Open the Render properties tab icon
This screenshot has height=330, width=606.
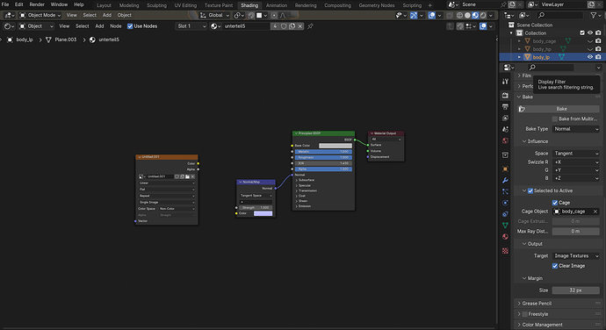tap(505, 95)
